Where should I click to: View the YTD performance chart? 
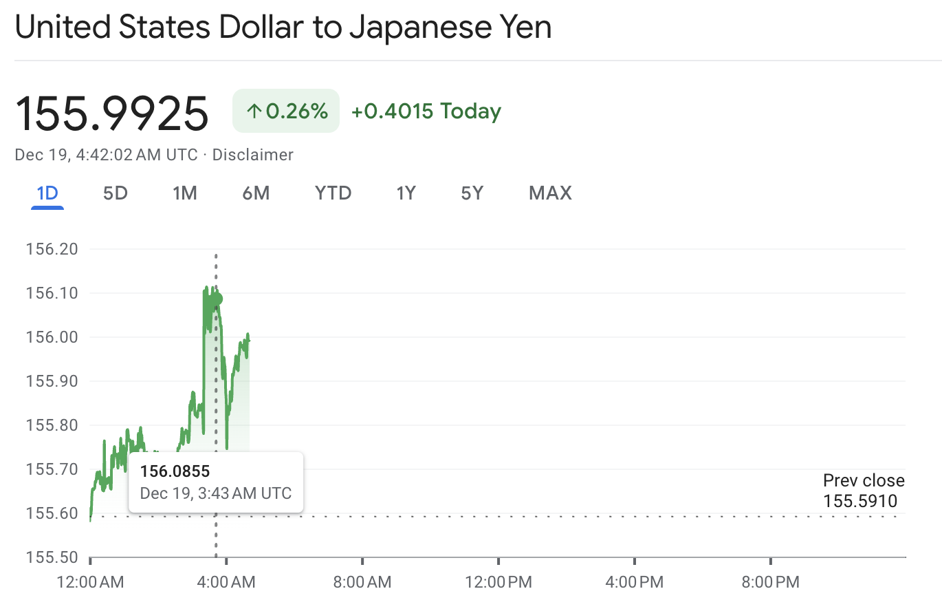(x=333, y=193)
